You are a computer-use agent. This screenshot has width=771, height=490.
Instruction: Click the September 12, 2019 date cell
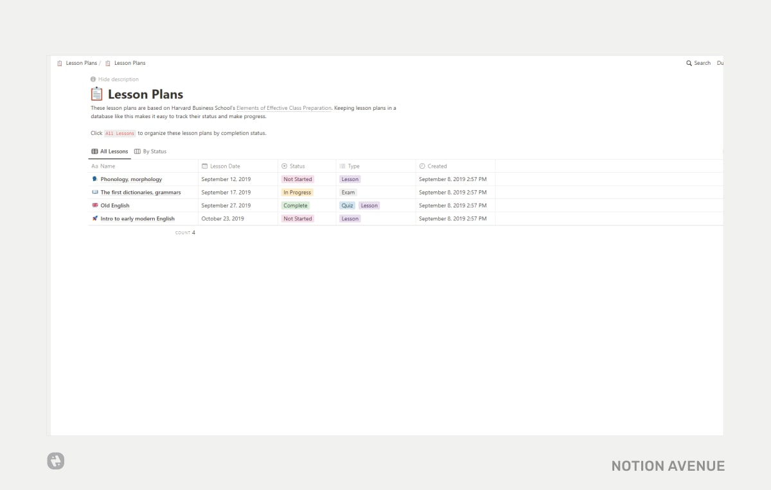click(238, 179)
